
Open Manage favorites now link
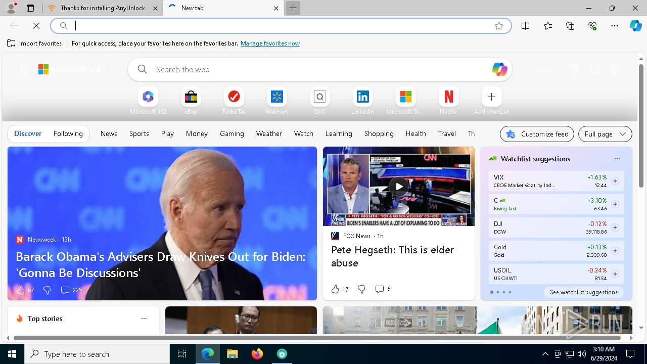pos(270,43)
